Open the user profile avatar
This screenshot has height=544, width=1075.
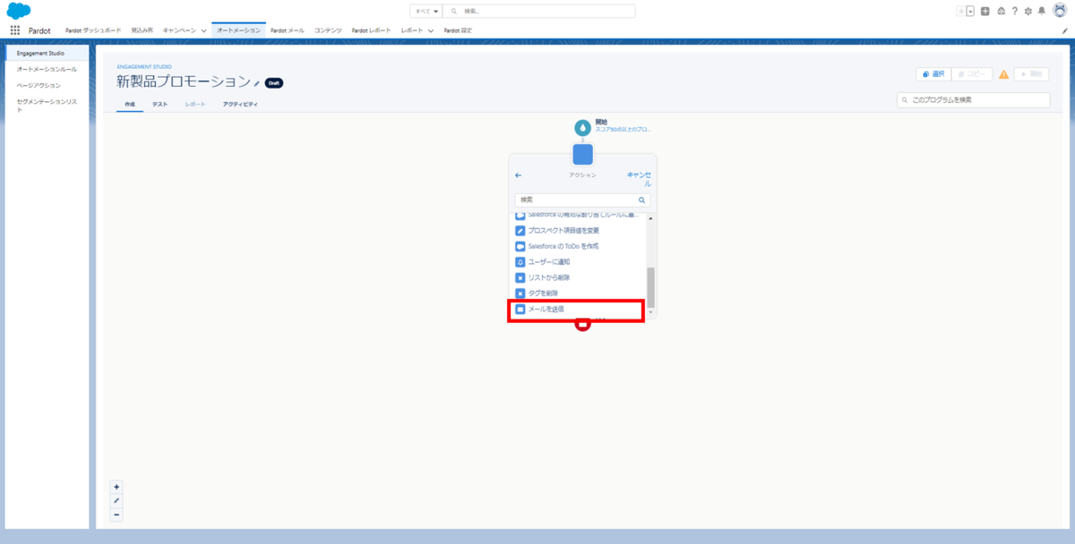pos(1059,10)
